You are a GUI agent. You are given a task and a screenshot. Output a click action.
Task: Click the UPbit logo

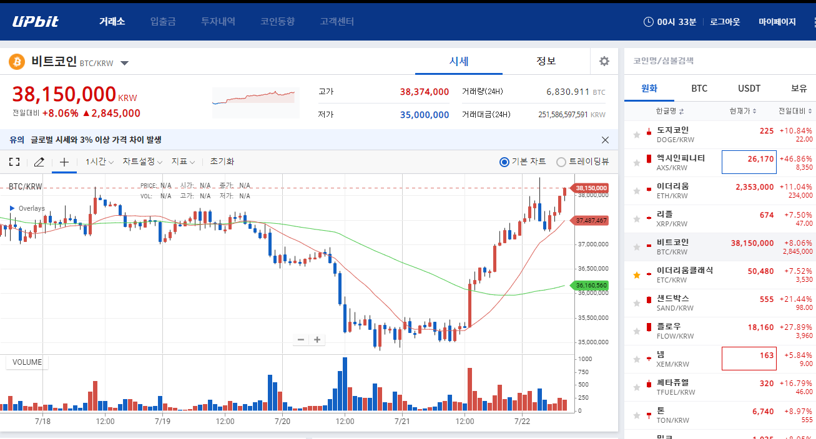[x=36, y=22]
